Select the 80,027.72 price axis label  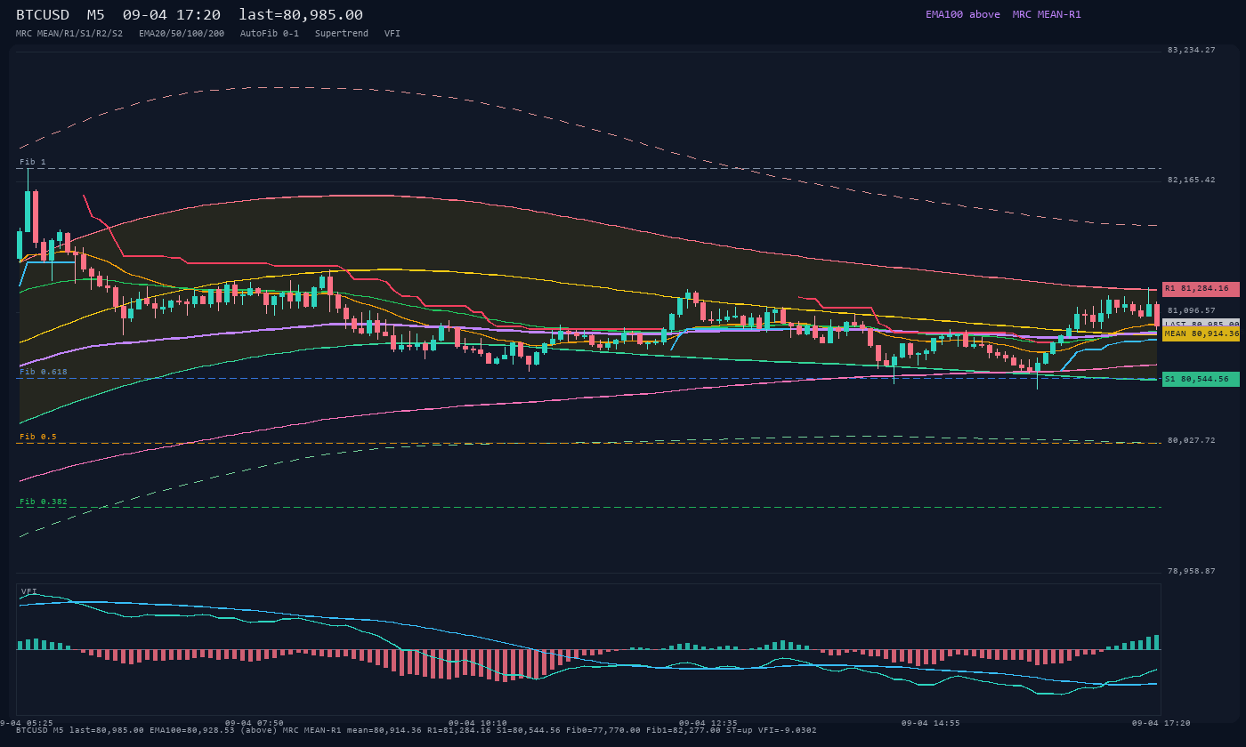[1192, 440]
